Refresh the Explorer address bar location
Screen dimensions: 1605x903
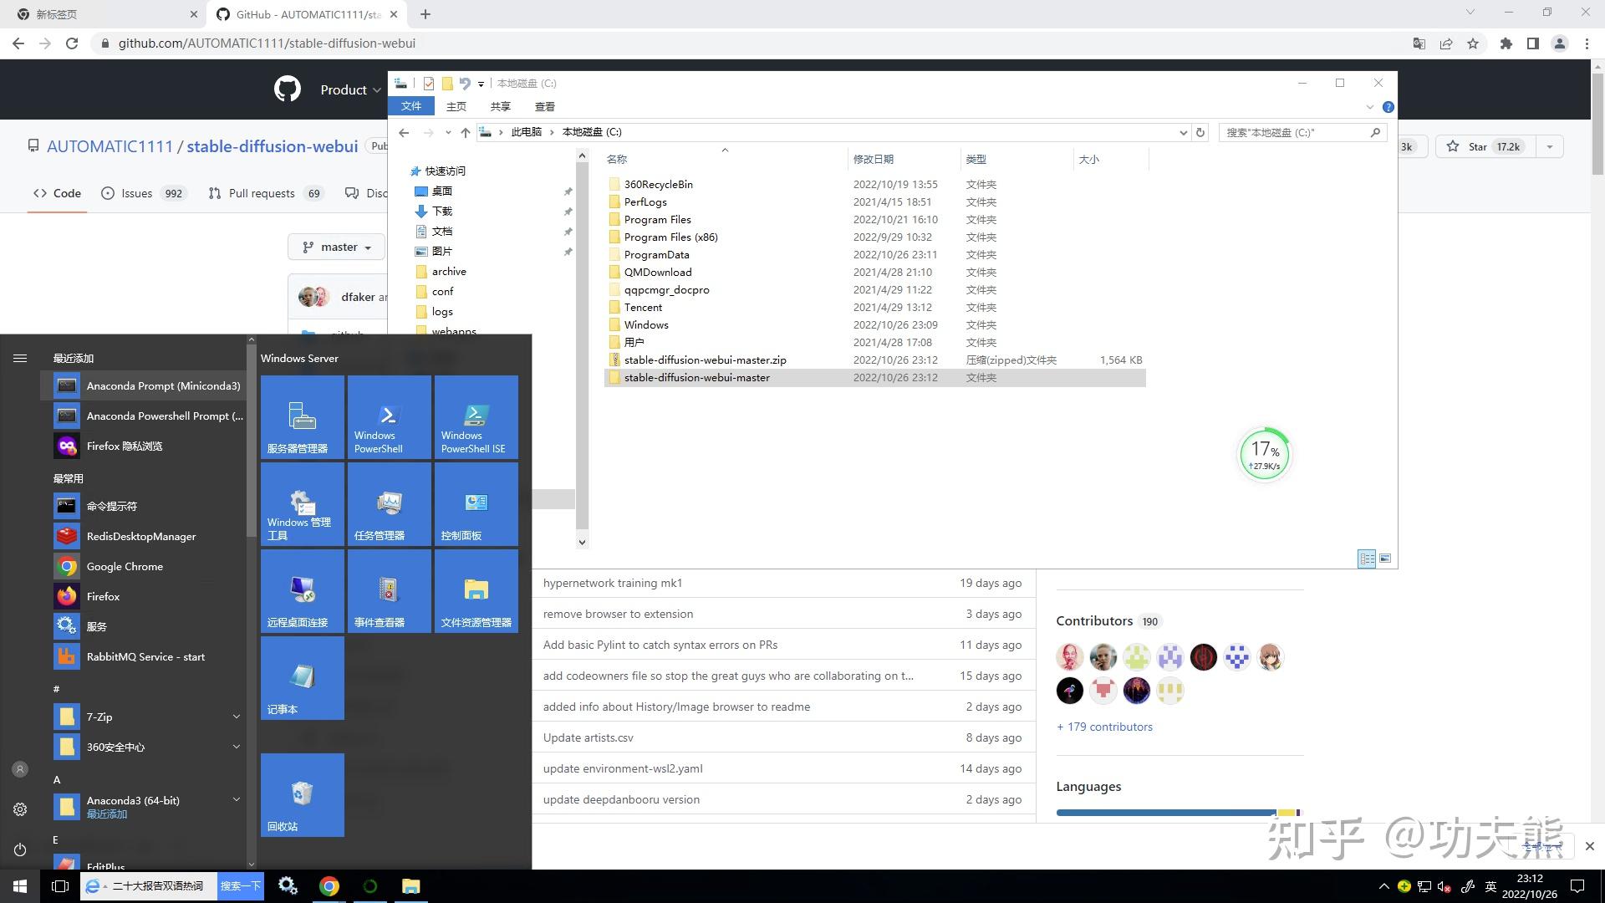1200,132
